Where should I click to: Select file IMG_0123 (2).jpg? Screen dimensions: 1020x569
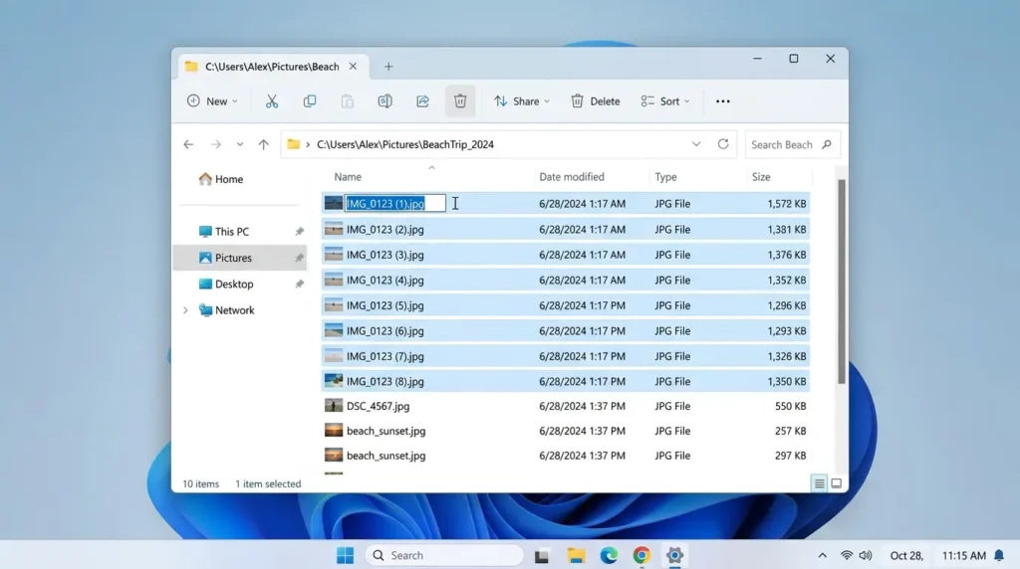pos(566,229)
